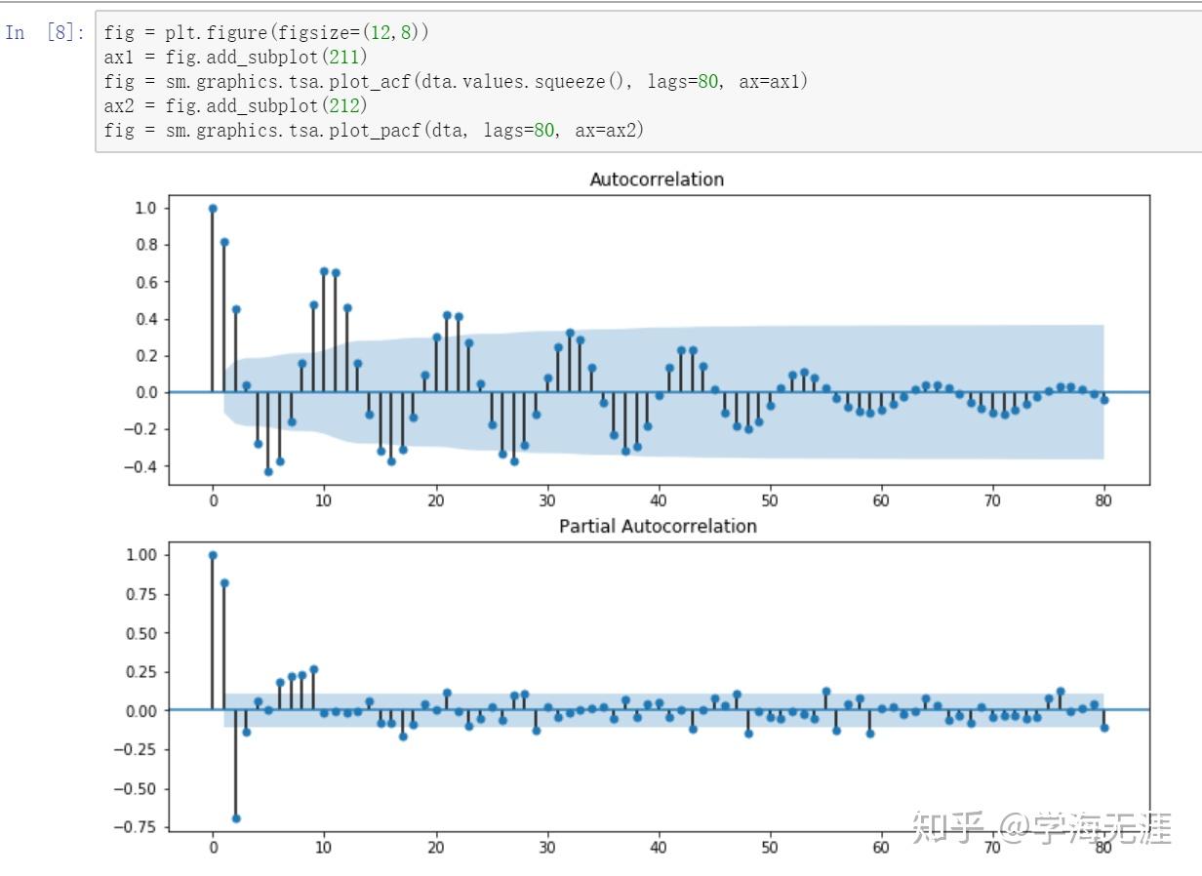
Task: Click x-axis label 40 under Autocorrelation plot
Action: (659, 500)
